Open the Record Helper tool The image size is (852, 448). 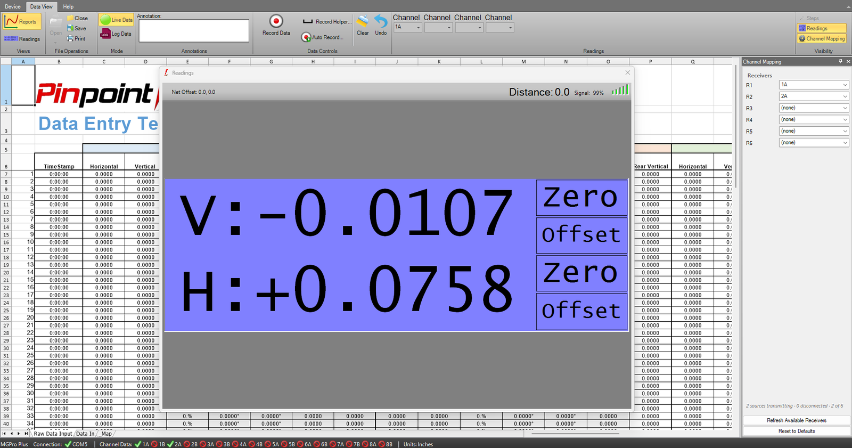click(327, 22)
